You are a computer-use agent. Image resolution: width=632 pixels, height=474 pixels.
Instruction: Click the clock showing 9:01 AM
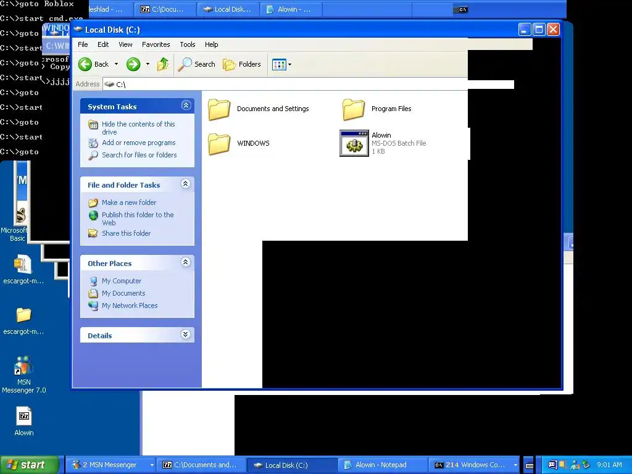click(x=609, y=465)
